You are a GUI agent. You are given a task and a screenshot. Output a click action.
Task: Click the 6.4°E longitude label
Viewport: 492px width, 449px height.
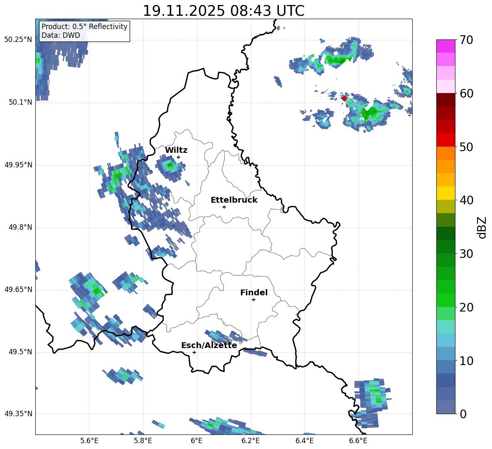[x=304, y=441]
